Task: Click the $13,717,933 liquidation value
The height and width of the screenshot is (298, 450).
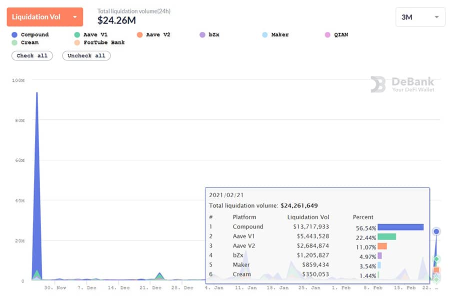Action: (x=311, y=227)
